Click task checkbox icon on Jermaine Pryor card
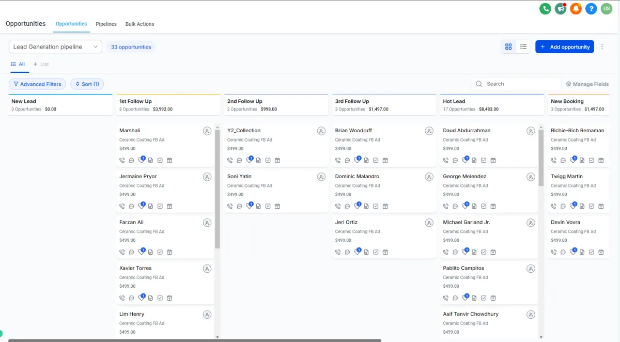 160,207
